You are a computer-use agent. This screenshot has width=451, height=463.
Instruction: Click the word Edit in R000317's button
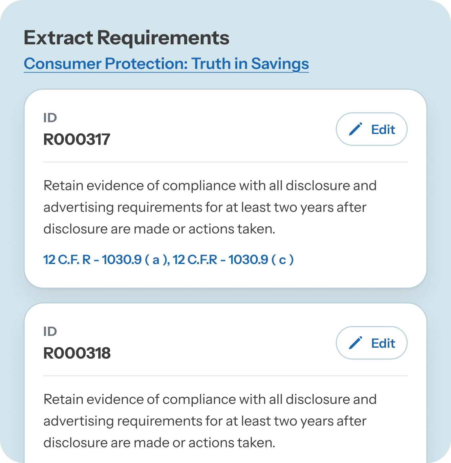click(x=383, y=129)
